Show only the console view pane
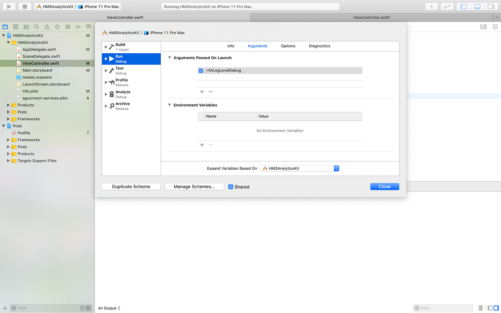 click(x=496, y=308)
